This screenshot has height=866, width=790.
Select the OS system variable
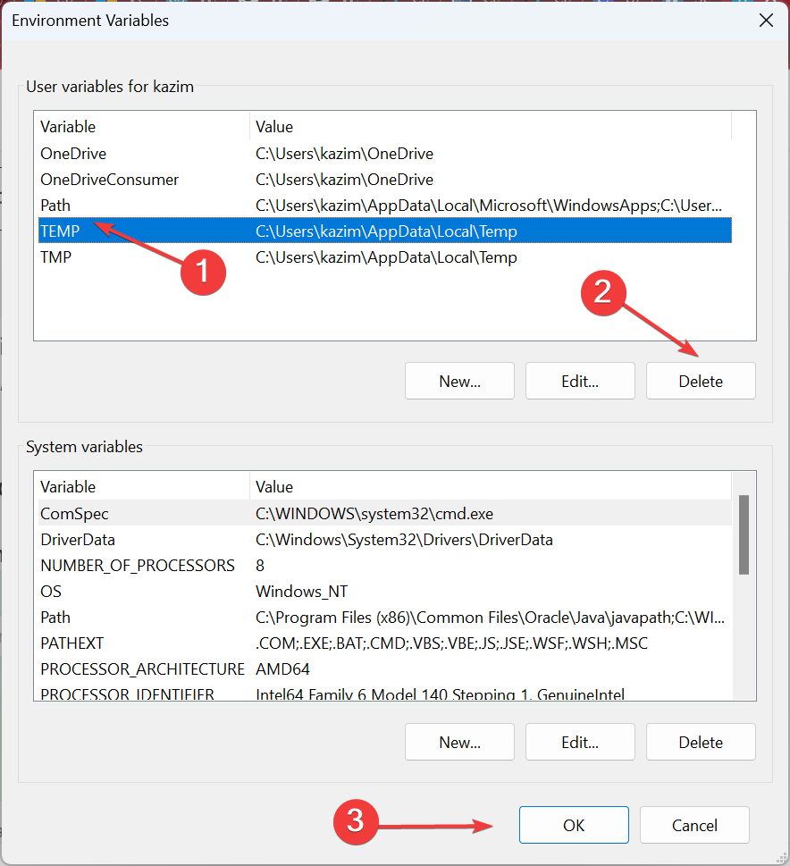click(385, 592)
